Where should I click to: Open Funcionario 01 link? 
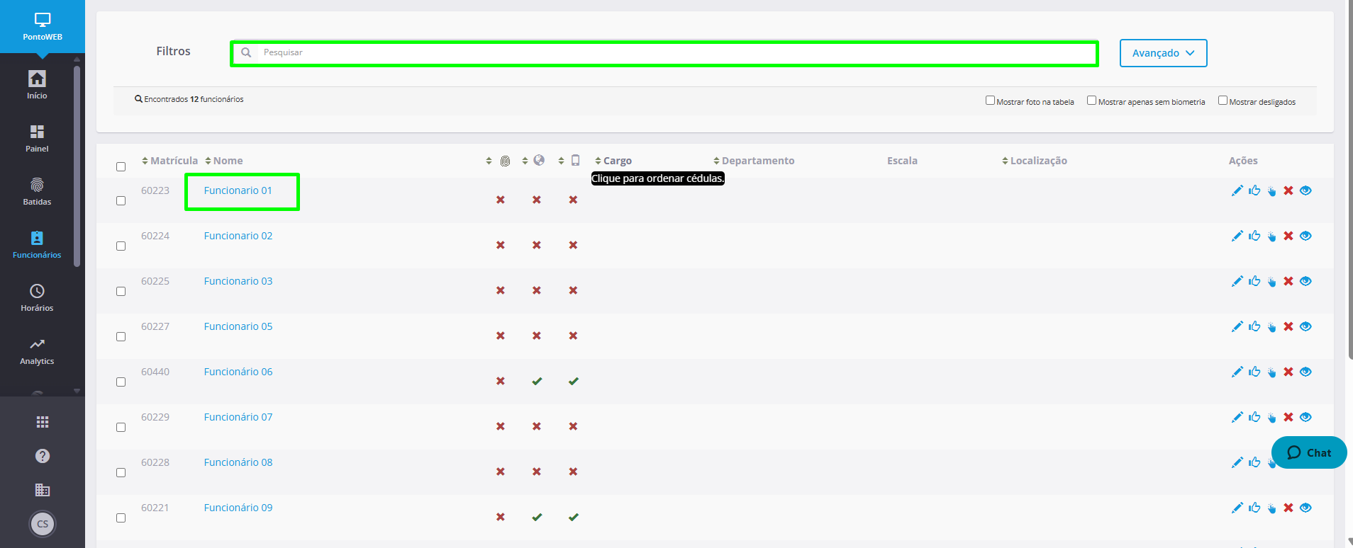(238, 190)
